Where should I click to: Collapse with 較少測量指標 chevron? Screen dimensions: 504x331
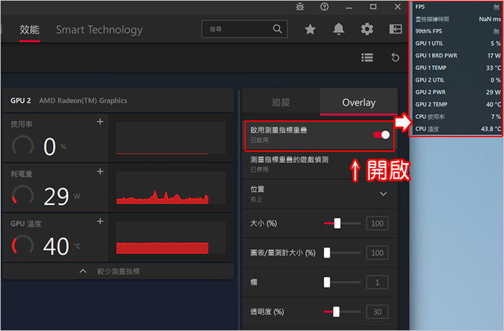click(x=83, y=272)
